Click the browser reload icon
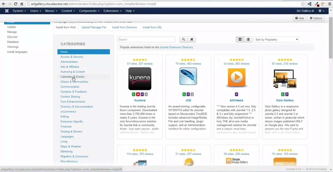The width and height of the screenshot is (333, 172). click(x=16, y=4)
